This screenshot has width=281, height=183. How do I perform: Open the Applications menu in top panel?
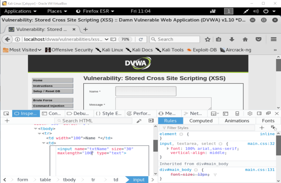pos(20,11)
